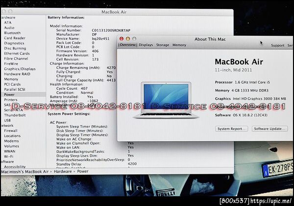This screenshot has width=294, height=206.
Task: Click Firmware Version value 406
Action: [95, 51]
